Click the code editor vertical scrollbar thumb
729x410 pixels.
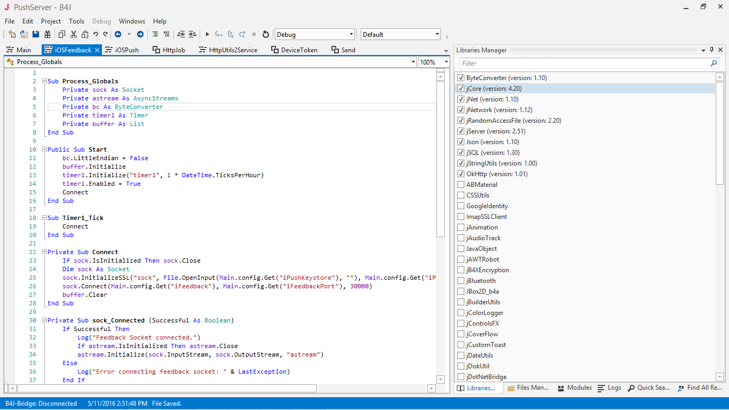click(440, 159)
